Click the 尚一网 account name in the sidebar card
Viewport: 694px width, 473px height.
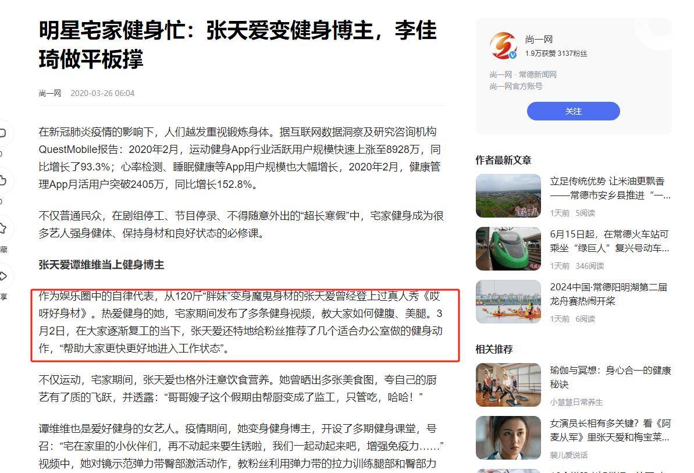coord(539,40)
